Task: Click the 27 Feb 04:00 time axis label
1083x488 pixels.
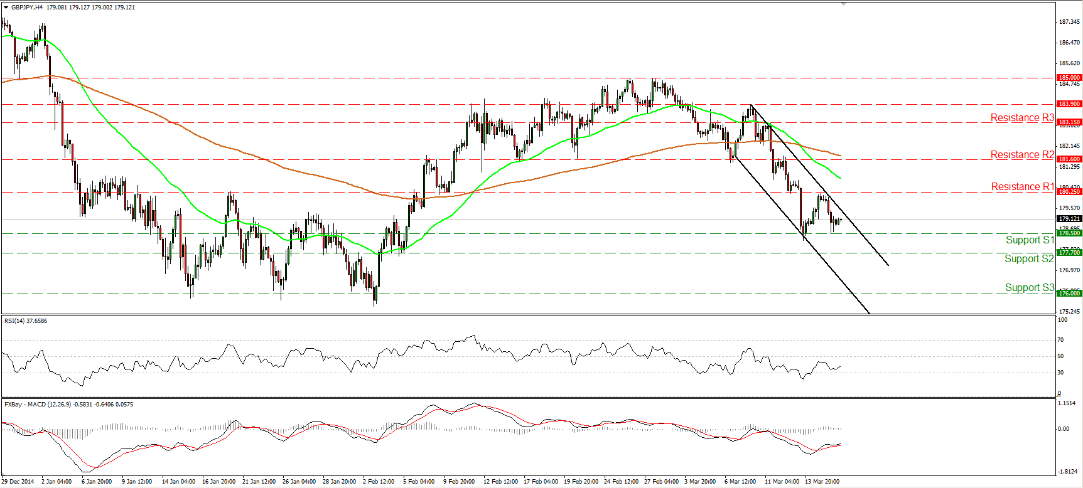Action: tap(661, 482)
